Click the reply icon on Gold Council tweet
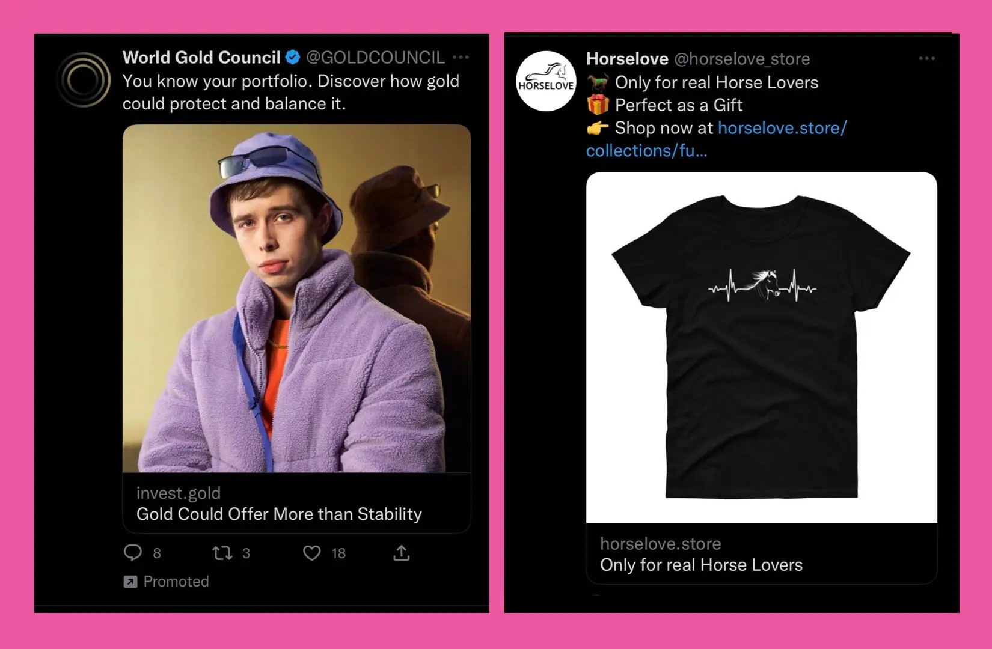Image resolution: width=992 pixels, height=649 pixels. tap(132, 553)
